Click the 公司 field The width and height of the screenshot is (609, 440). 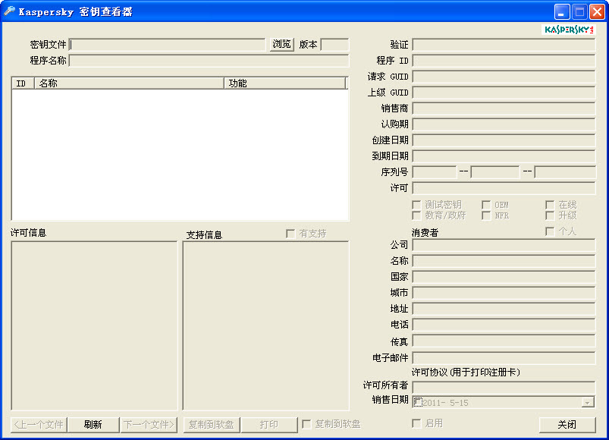(x=504, y=245)
